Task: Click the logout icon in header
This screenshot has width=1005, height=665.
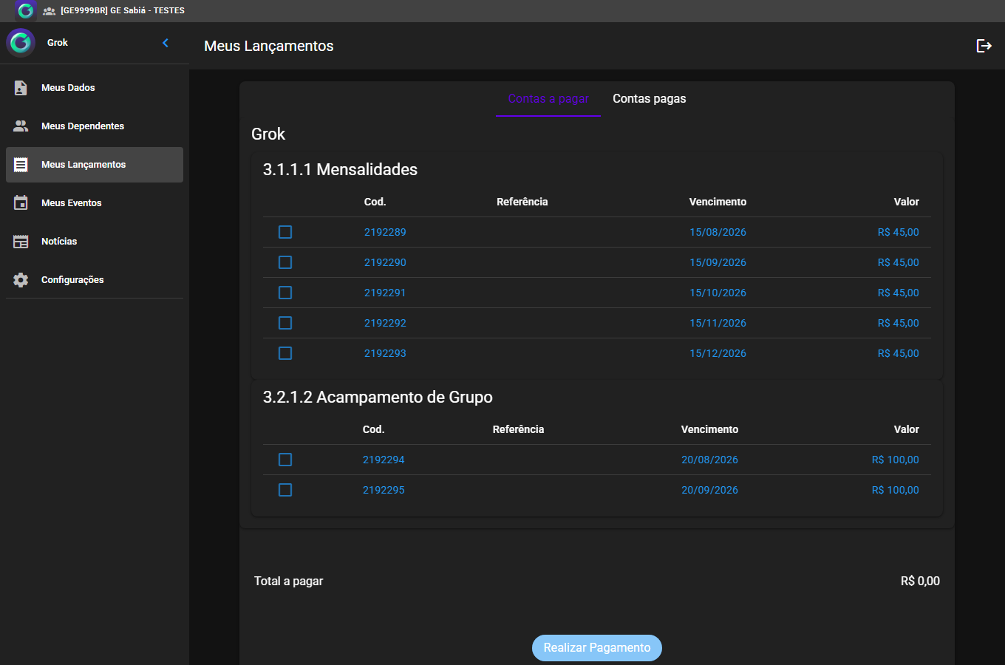Action: [x=984, y=46]
